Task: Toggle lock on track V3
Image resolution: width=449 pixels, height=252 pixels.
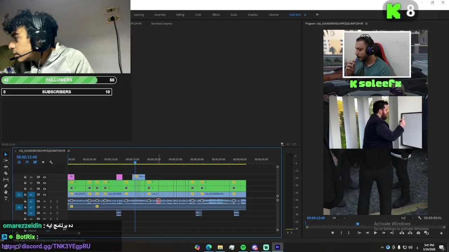Action: click(x=25, y=183)
